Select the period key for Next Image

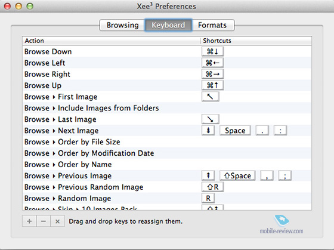(262, 131)
